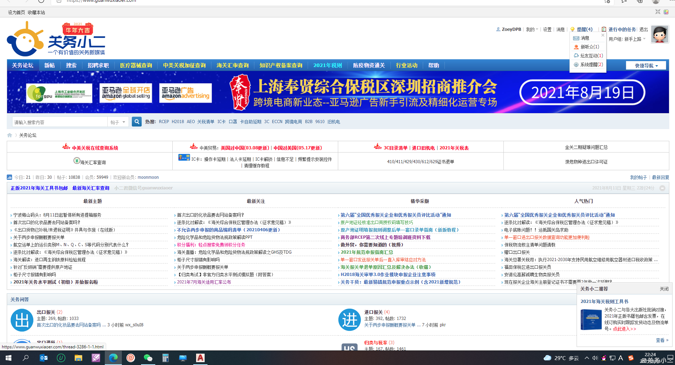Click the 设置 link in user bar
Screen dimensions: 675x365
point(547,29)
